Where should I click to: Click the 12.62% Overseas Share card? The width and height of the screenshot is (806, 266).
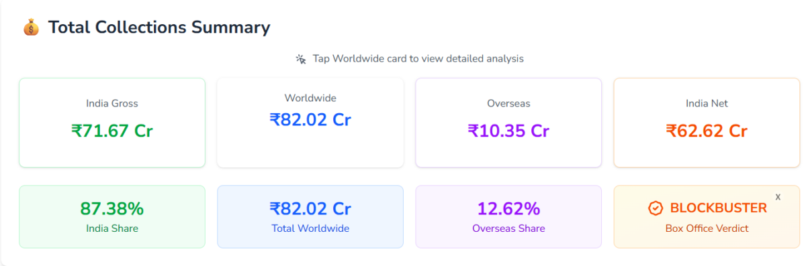508,216
